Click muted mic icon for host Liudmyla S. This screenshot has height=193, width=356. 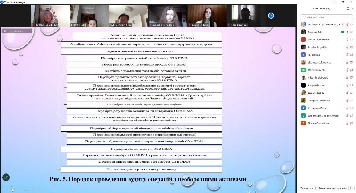pos(347,24)
